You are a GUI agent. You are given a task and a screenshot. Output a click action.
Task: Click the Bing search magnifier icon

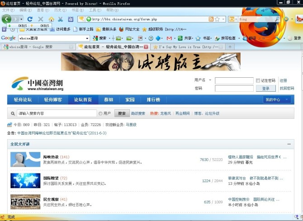pyautogui.click(x=277, y=19)
